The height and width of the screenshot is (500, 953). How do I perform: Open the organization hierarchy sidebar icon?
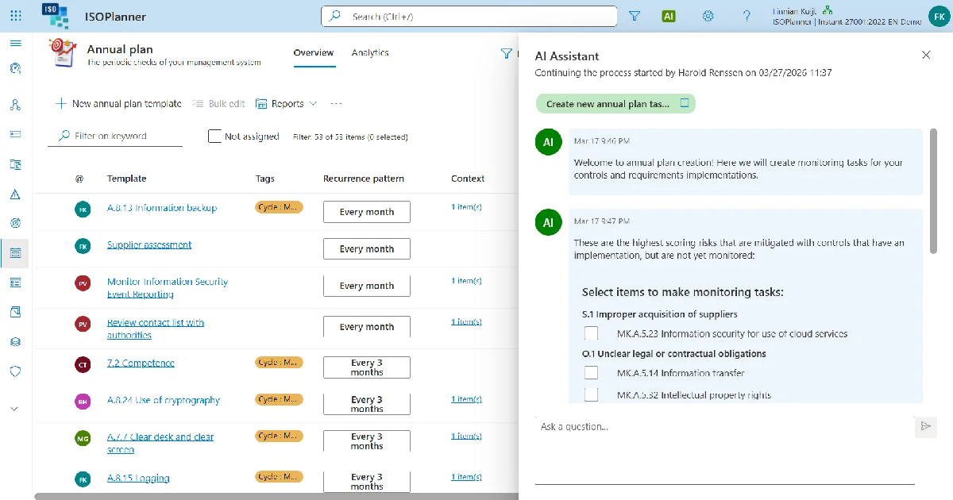[16, 105]
